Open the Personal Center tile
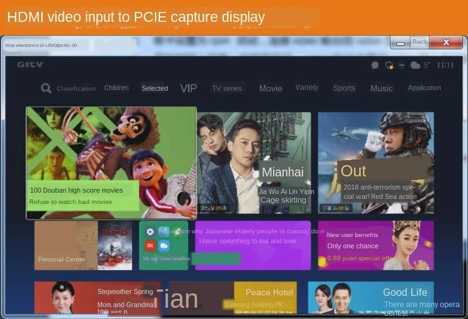 click(66, 246)
